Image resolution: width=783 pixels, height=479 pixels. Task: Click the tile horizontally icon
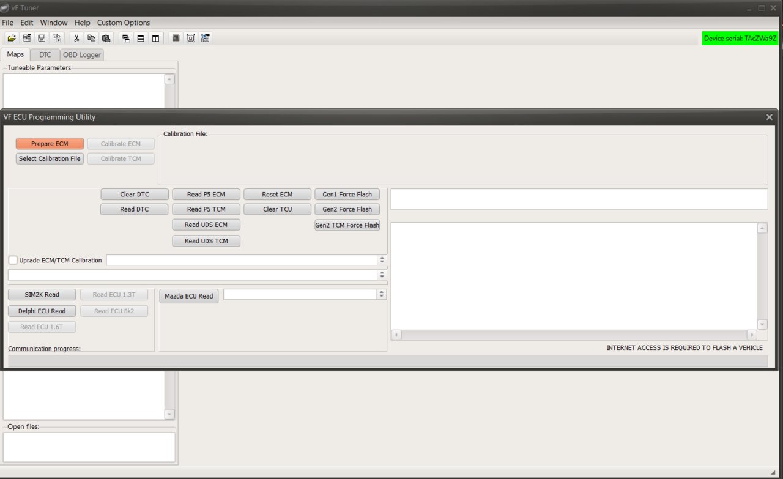click(x=141, y=38)
